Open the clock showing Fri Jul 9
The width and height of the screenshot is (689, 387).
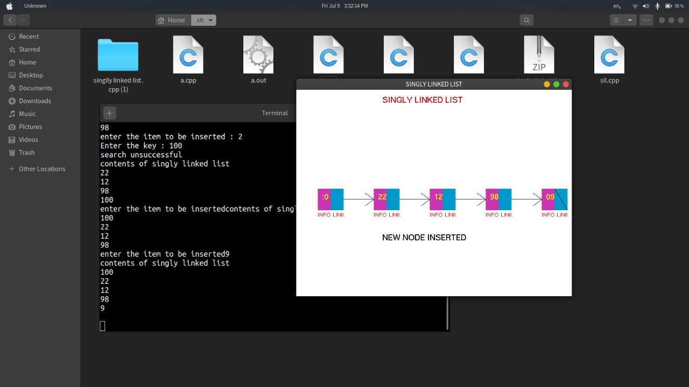(x=344, y=6)
